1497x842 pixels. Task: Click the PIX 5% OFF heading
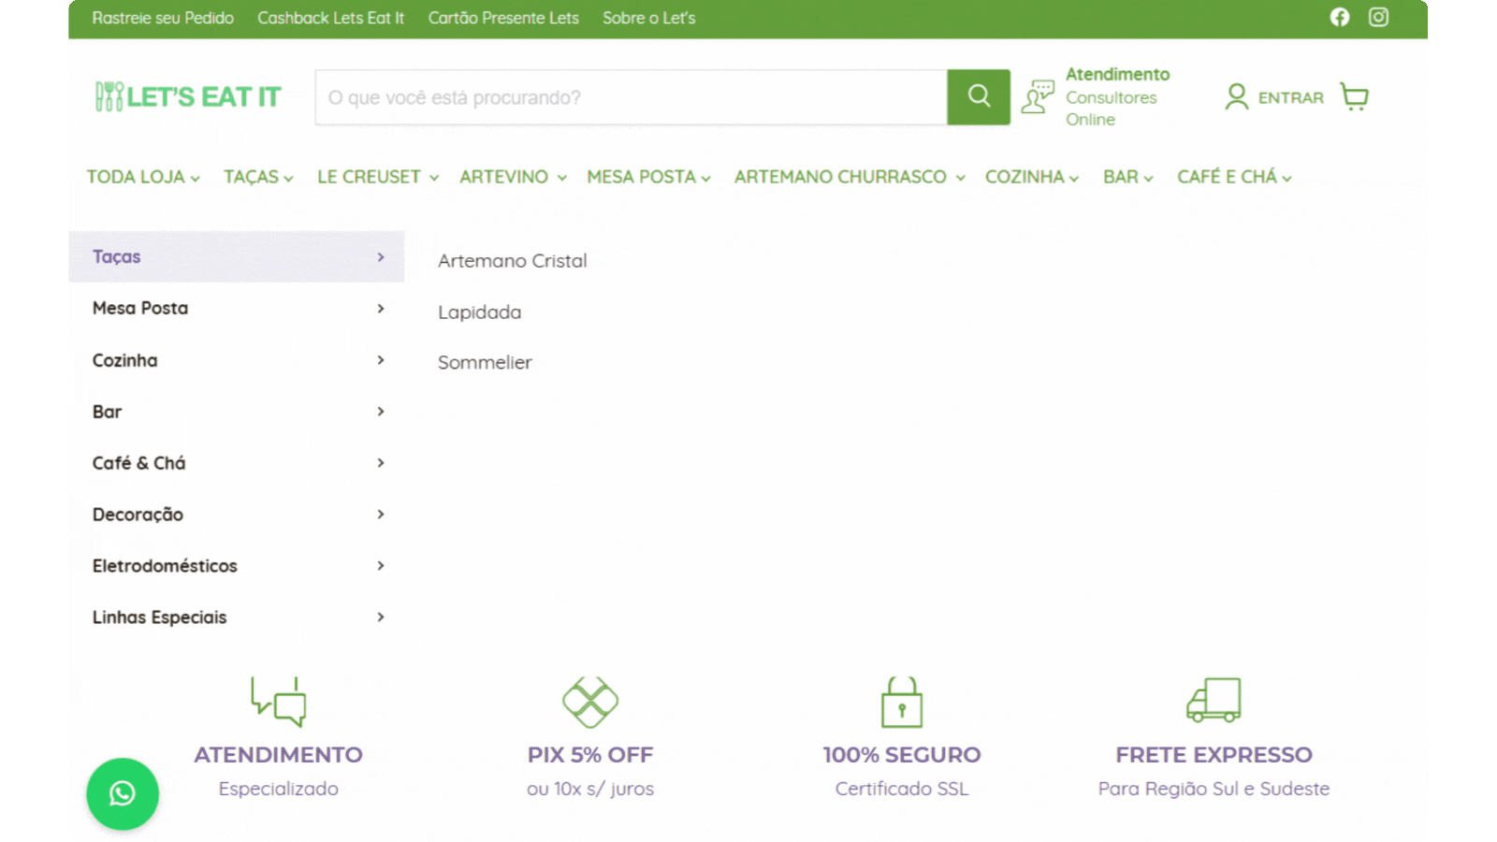[590, 755]
